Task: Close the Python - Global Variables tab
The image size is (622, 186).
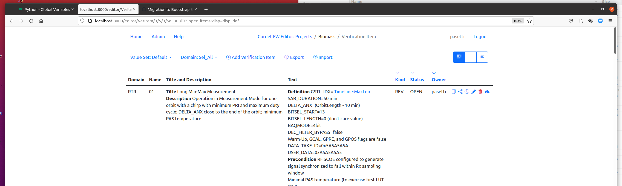Action: [73, 9]
